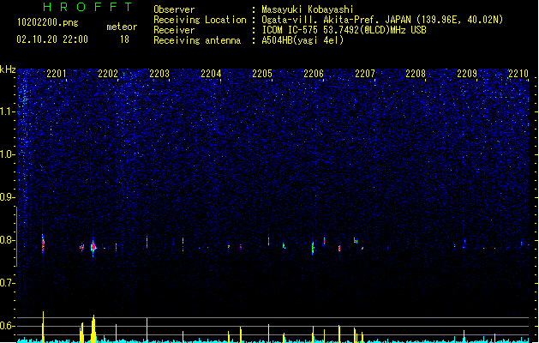The height and width of the screenshot is (343, 539).
Task: Click the 'Receiving Location' label
Action: coord(200,20)
